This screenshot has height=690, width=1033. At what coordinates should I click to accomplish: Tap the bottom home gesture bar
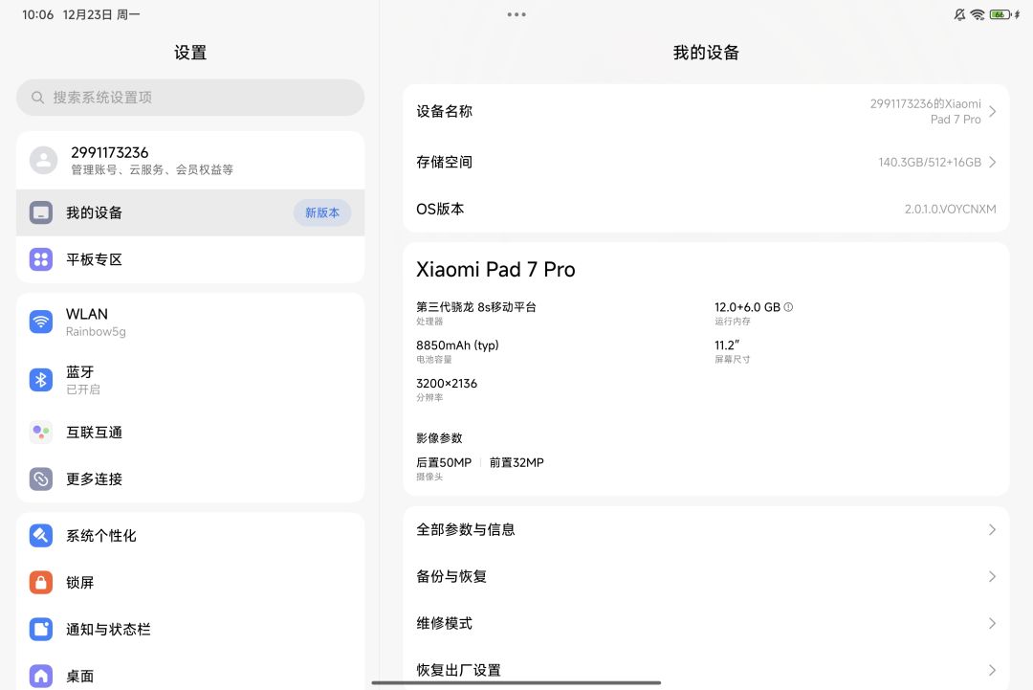516,682
